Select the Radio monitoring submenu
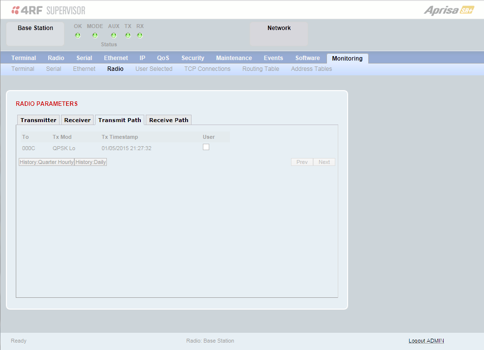 115,69
